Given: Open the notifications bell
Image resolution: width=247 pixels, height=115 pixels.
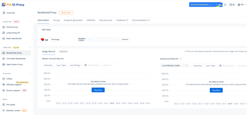Looking at the screenshot, I should coord(225,5).
